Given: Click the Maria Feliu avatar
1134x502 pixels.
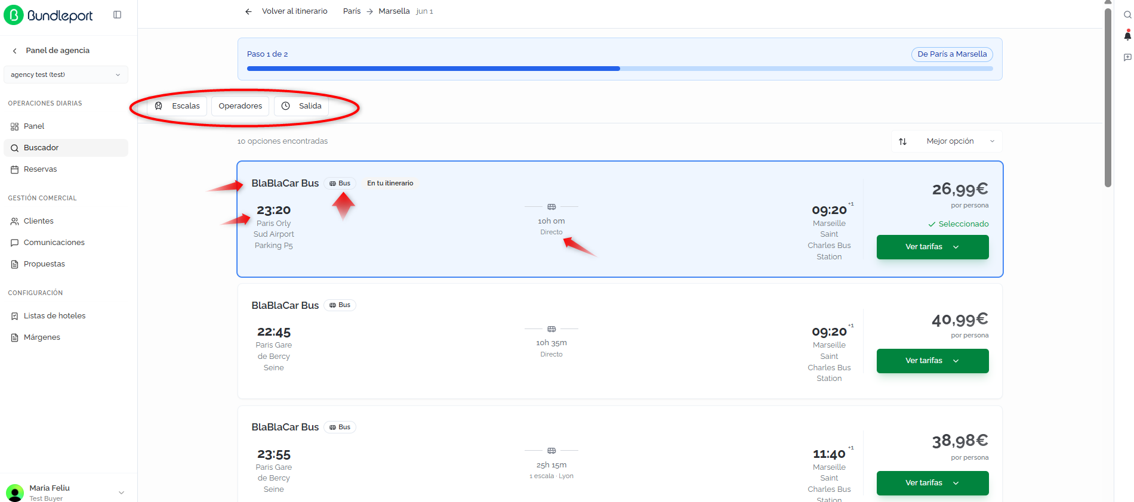Looking at the screenshot, I should (15, 492).
